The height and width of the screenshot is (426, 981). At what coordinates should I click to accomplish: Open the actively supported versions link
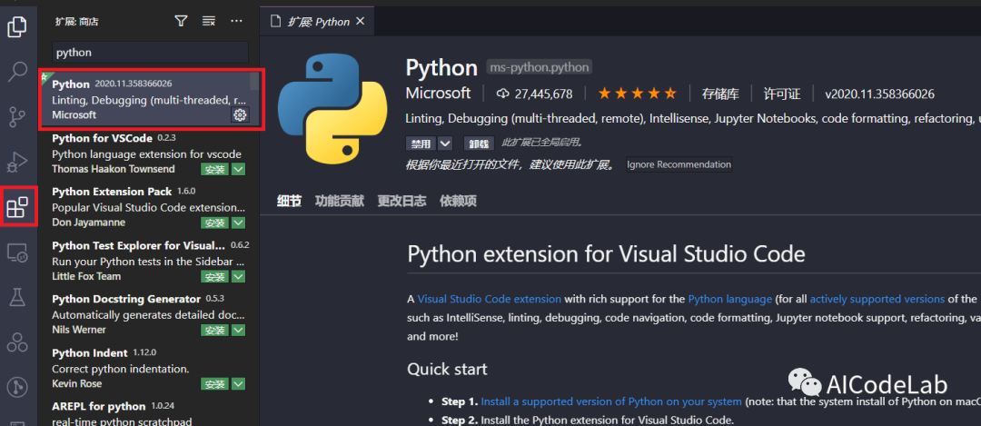[x=877, y=299]
